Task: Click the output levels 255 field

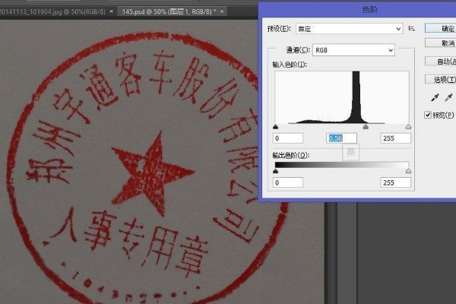Action: (396, 183)
